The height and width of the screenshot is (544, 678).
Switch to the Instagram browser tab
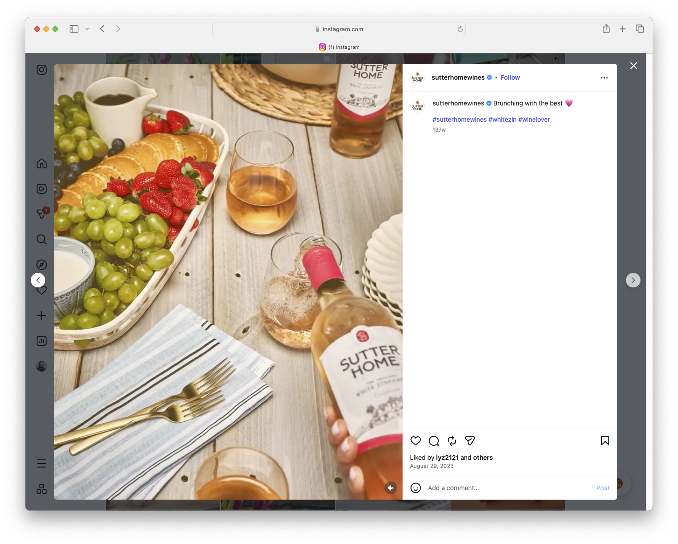[339, 47]
